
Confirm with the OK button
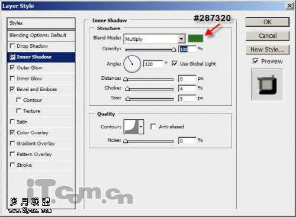[x=268, y=22]
